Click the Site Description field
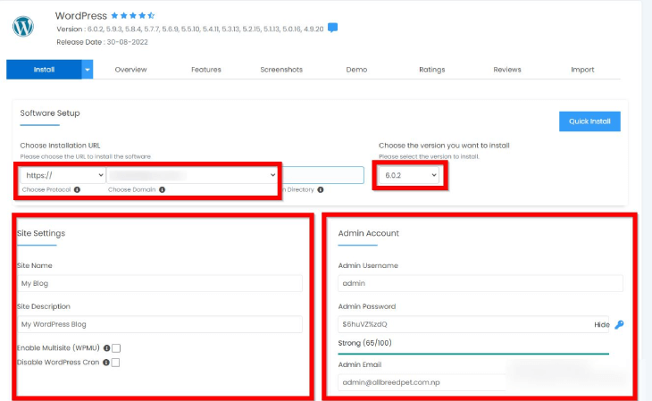Screen dimensions: 652x401 [x=160, y=324]
